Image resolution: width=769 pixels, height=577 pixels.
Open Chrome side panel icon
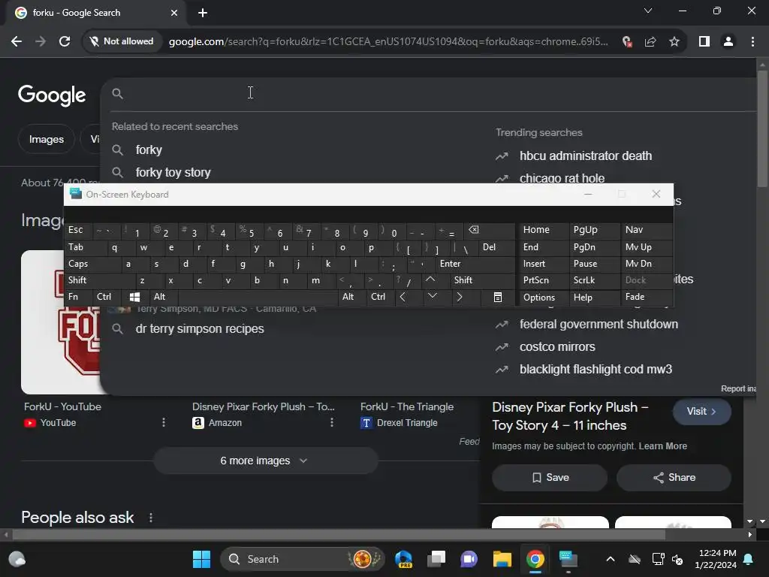704,42
